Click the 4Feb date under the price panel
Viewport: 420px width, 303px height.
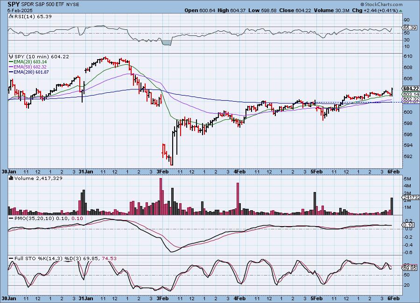(239, 172)
